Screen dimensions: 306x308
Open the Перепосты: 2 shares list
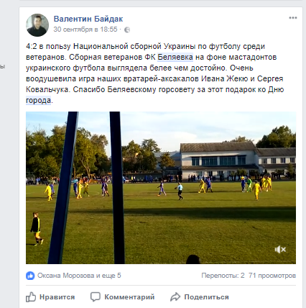(x=223, y=276)
